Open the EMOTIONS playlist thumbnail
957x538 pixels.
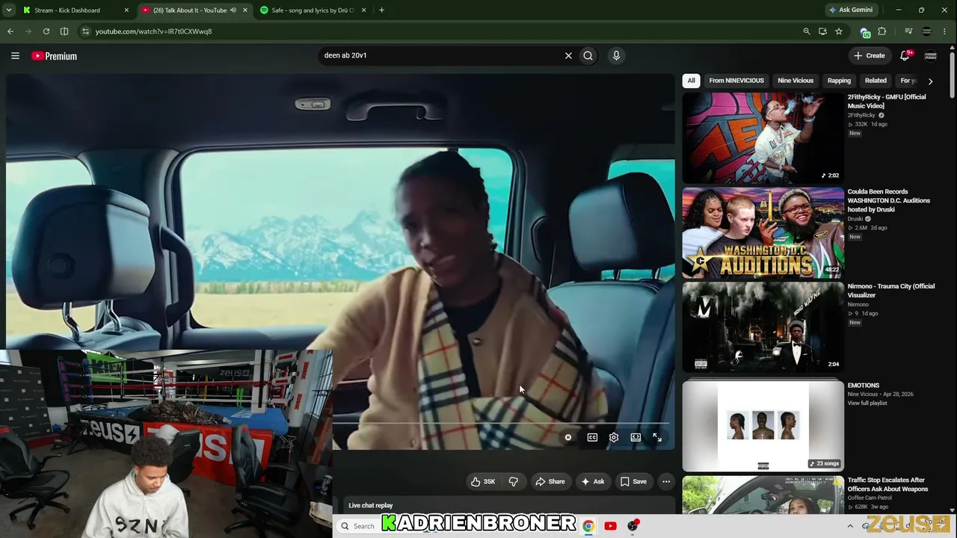point(763,426)
